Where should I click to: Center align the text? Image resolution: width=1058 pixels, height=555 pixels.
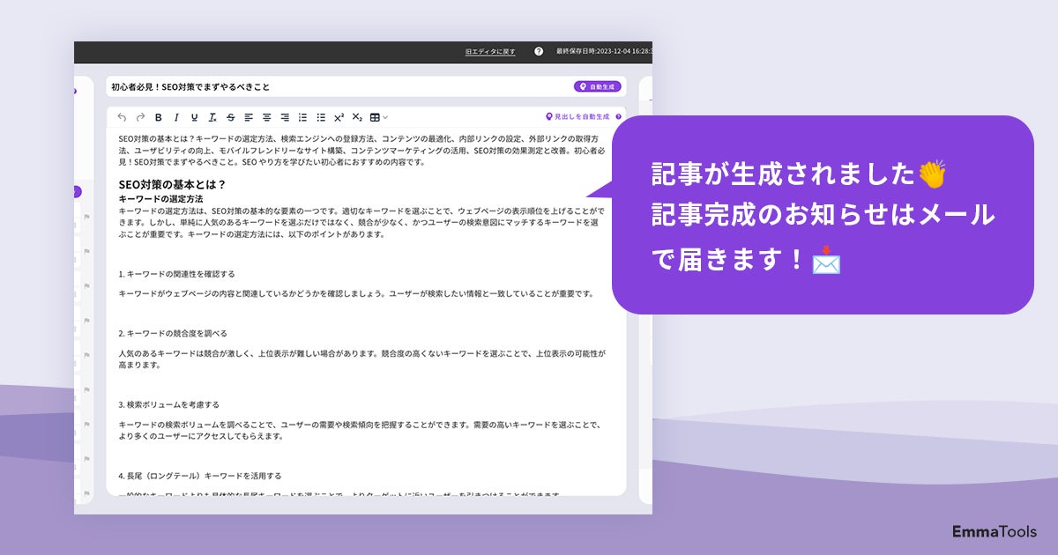[x=266, y=117]
